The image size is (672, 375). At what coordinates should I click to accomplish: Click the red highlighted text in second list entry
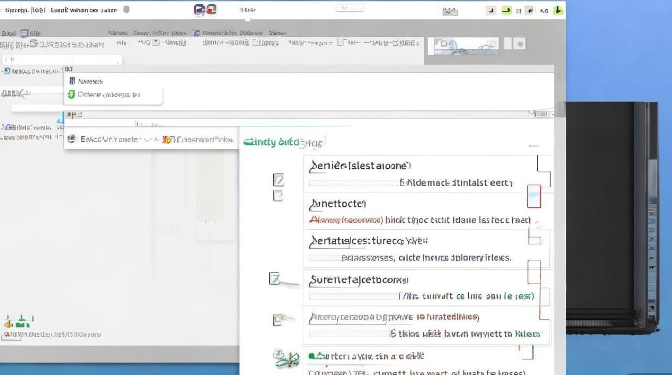point(346,220)
